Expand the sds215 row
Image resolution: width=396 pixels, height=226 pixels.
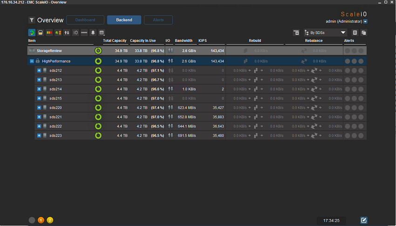pos(39,99)
